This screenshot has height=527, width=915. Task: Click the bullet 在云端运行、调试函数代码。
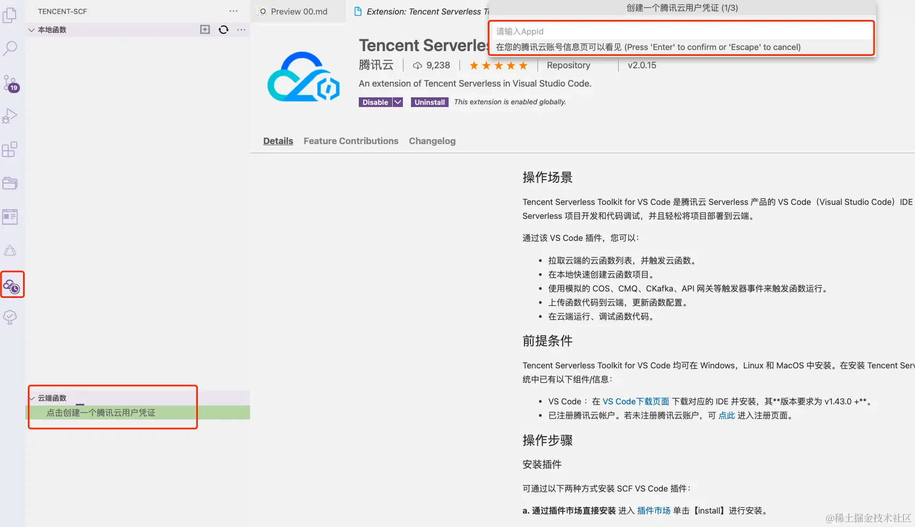coord(602,317)
